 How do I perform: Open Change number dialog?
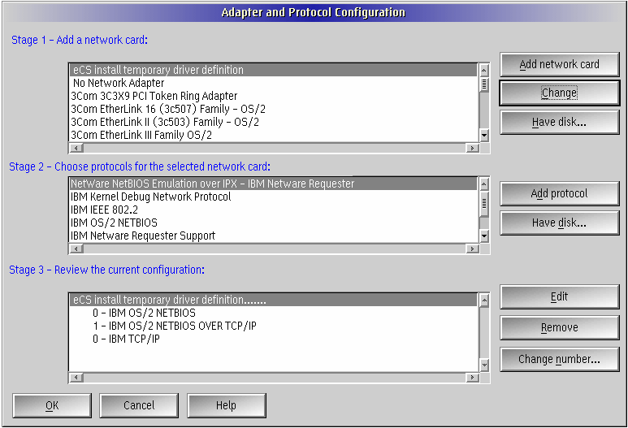tap(560, 359)
